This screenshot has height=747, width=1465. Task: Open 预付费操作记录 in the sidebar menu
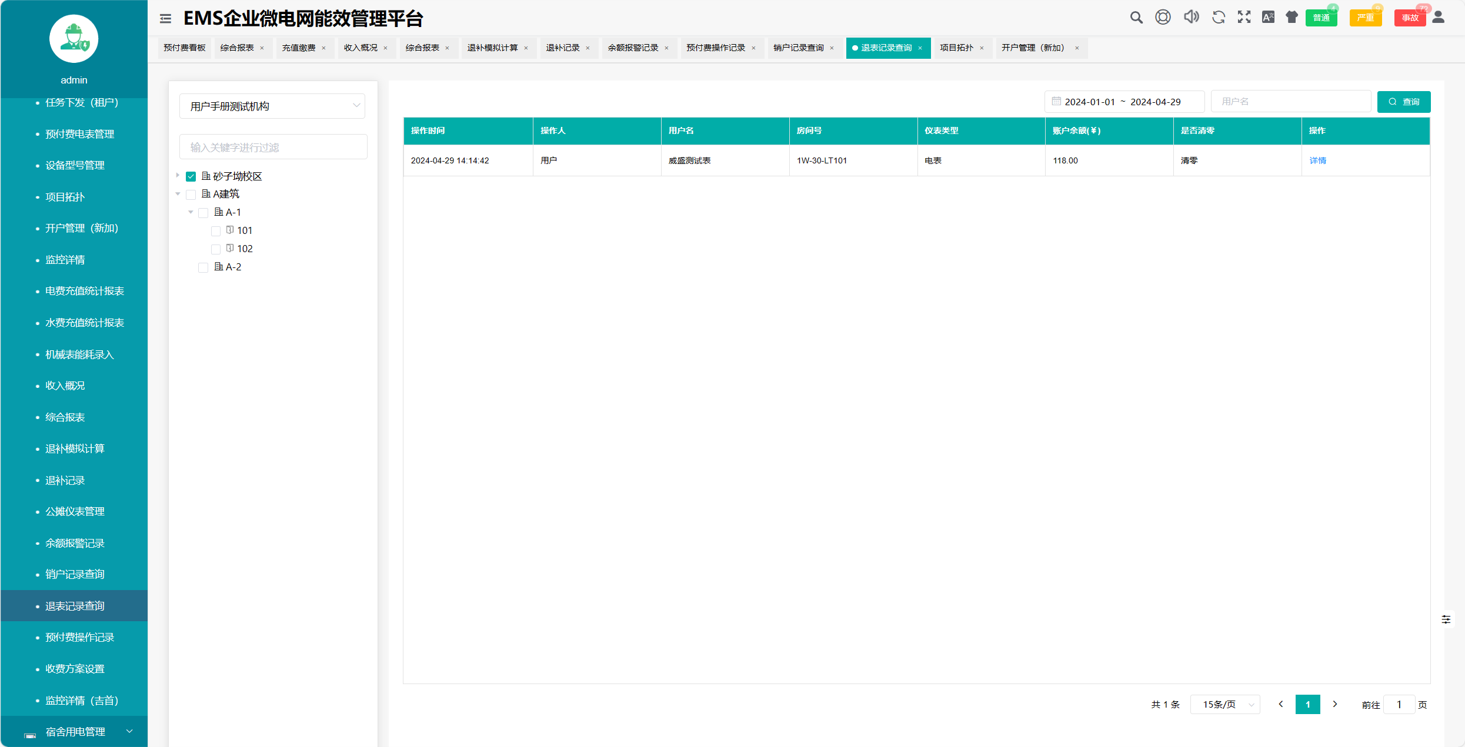[79, 637]
